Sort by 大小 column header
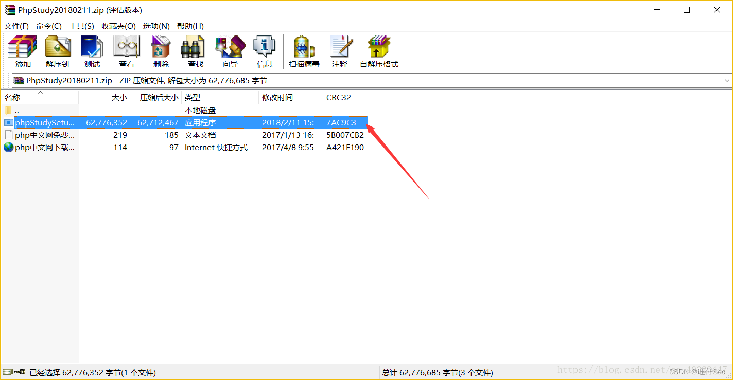 coord(104,97)
